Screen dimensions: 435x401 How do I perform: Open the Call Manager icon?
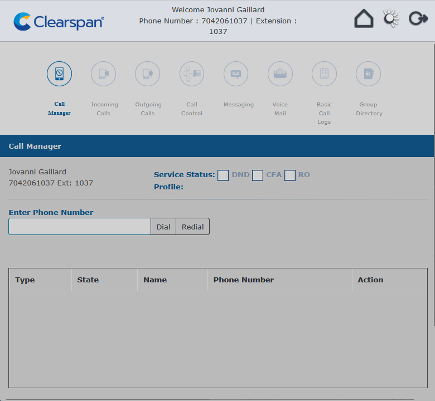(x=59, y=74)
